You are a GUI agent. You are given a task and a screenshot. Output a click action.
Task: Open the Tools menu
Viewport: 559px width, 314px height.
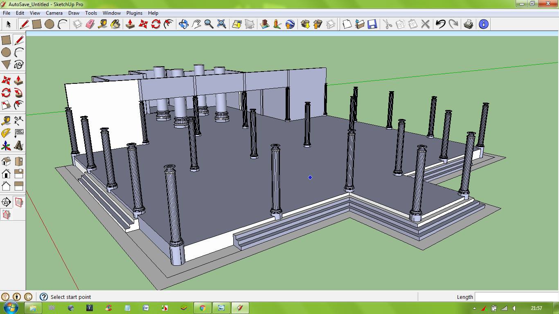click(91, 13)
